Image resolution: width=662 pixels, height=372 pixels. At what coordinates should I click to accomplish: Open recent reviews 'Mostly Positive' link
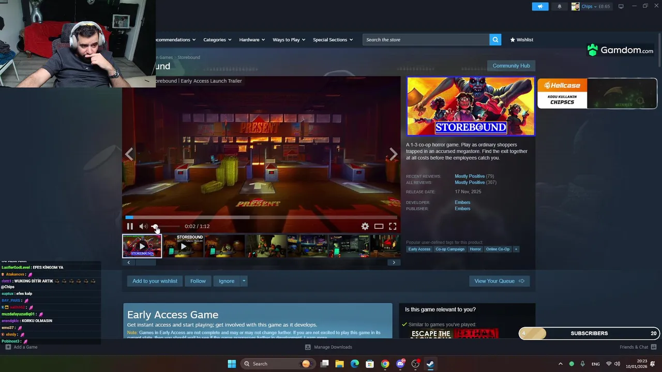point(470,176)
